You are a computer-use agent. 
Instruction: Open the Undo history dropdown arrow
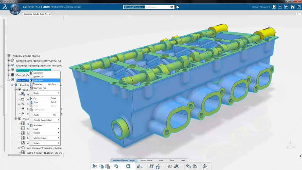(x=120, y=166)
